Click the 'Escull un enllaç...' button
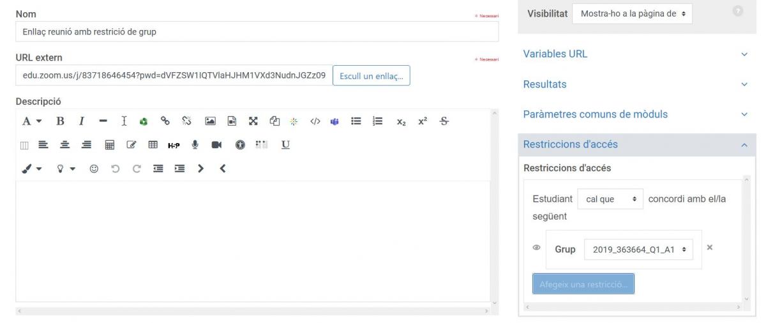The height and width of the screenshot is (323, 766). pyautogui.click(x=372, y=76)
